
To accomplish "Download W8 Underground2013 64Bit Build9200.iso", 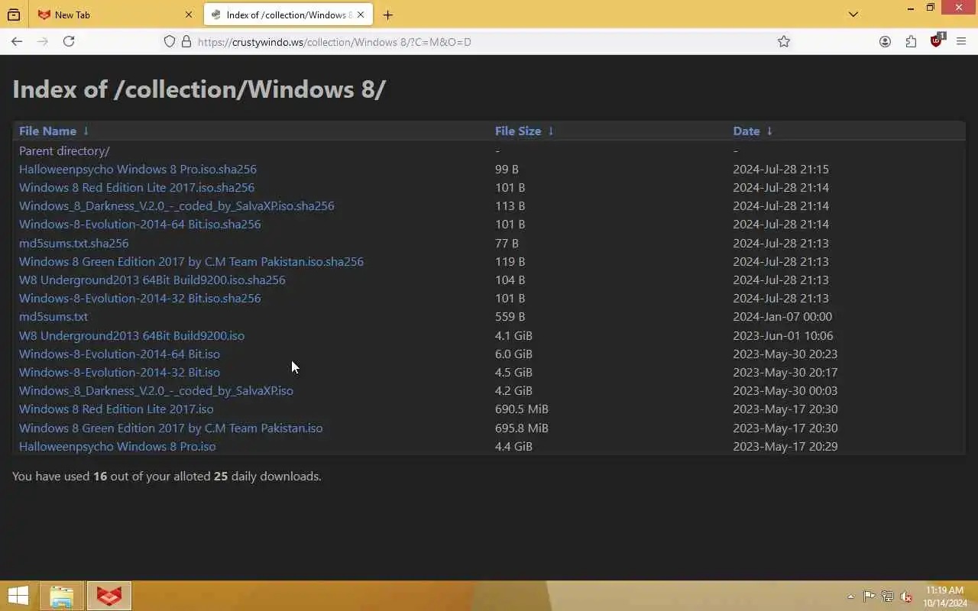I will coord(131,335).
